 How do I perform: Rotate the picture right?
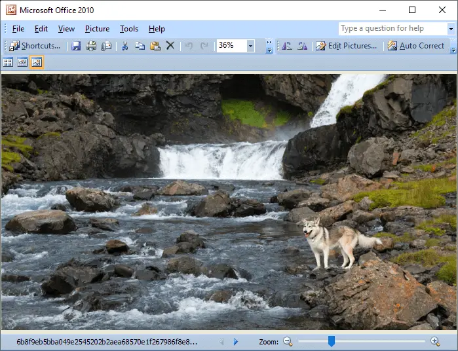coord(302,46)
